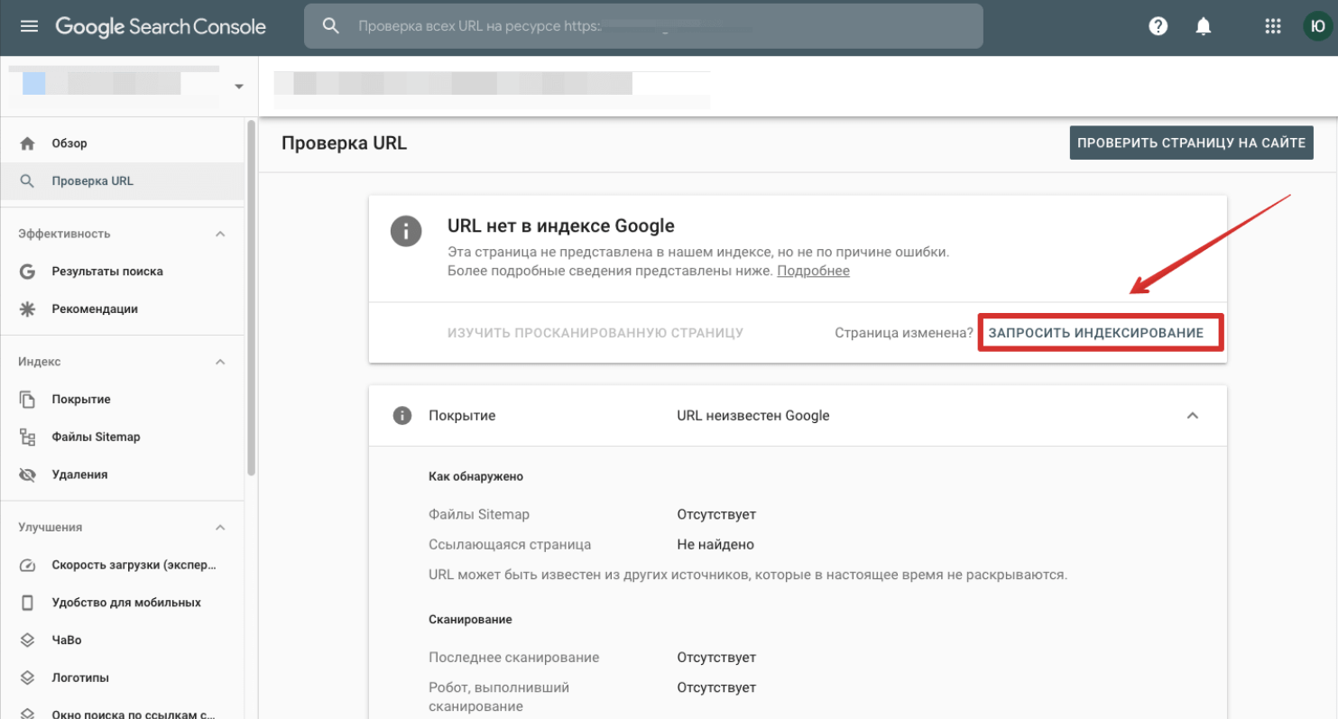Click the search magnifier icon in top bar
This screenshot has width=1338, height=719.
[331, 26]
